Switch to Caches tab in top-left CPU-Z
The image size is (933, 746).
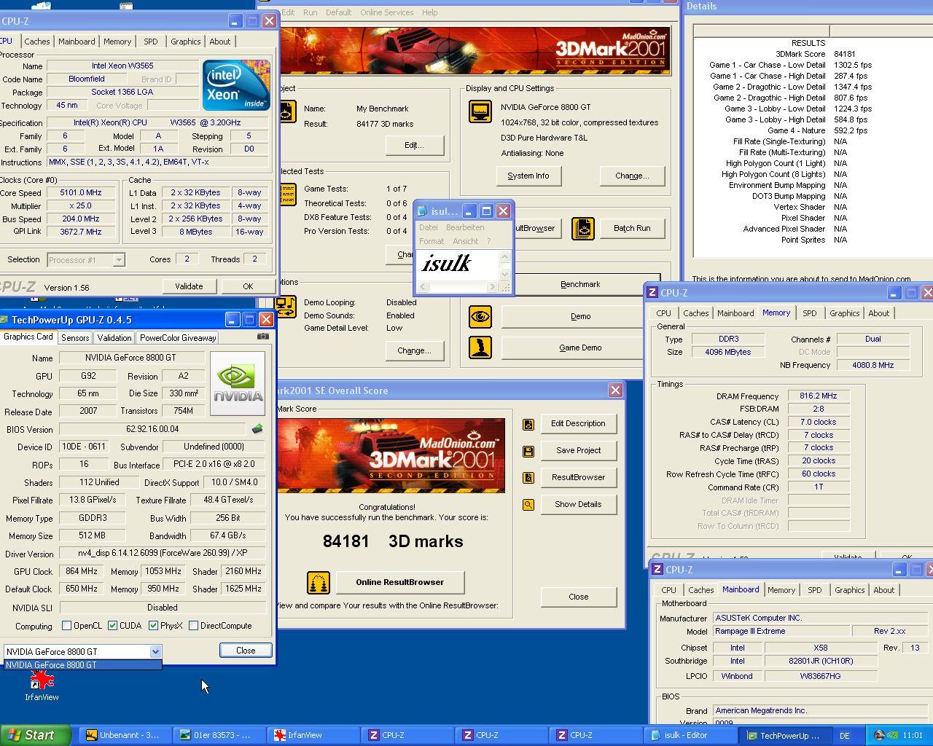[37, 42]
